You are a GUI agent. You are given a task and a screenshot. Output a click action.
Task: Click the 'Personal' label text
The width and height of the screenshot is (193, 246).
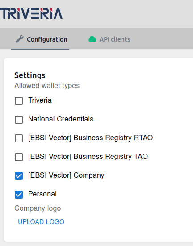pos(42,194)
